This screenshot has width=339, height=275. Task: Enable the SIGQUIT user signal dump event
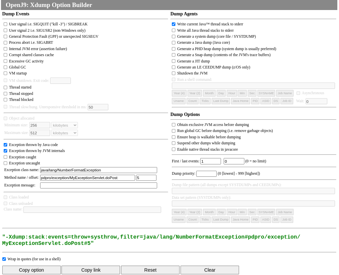pos(5,24)
